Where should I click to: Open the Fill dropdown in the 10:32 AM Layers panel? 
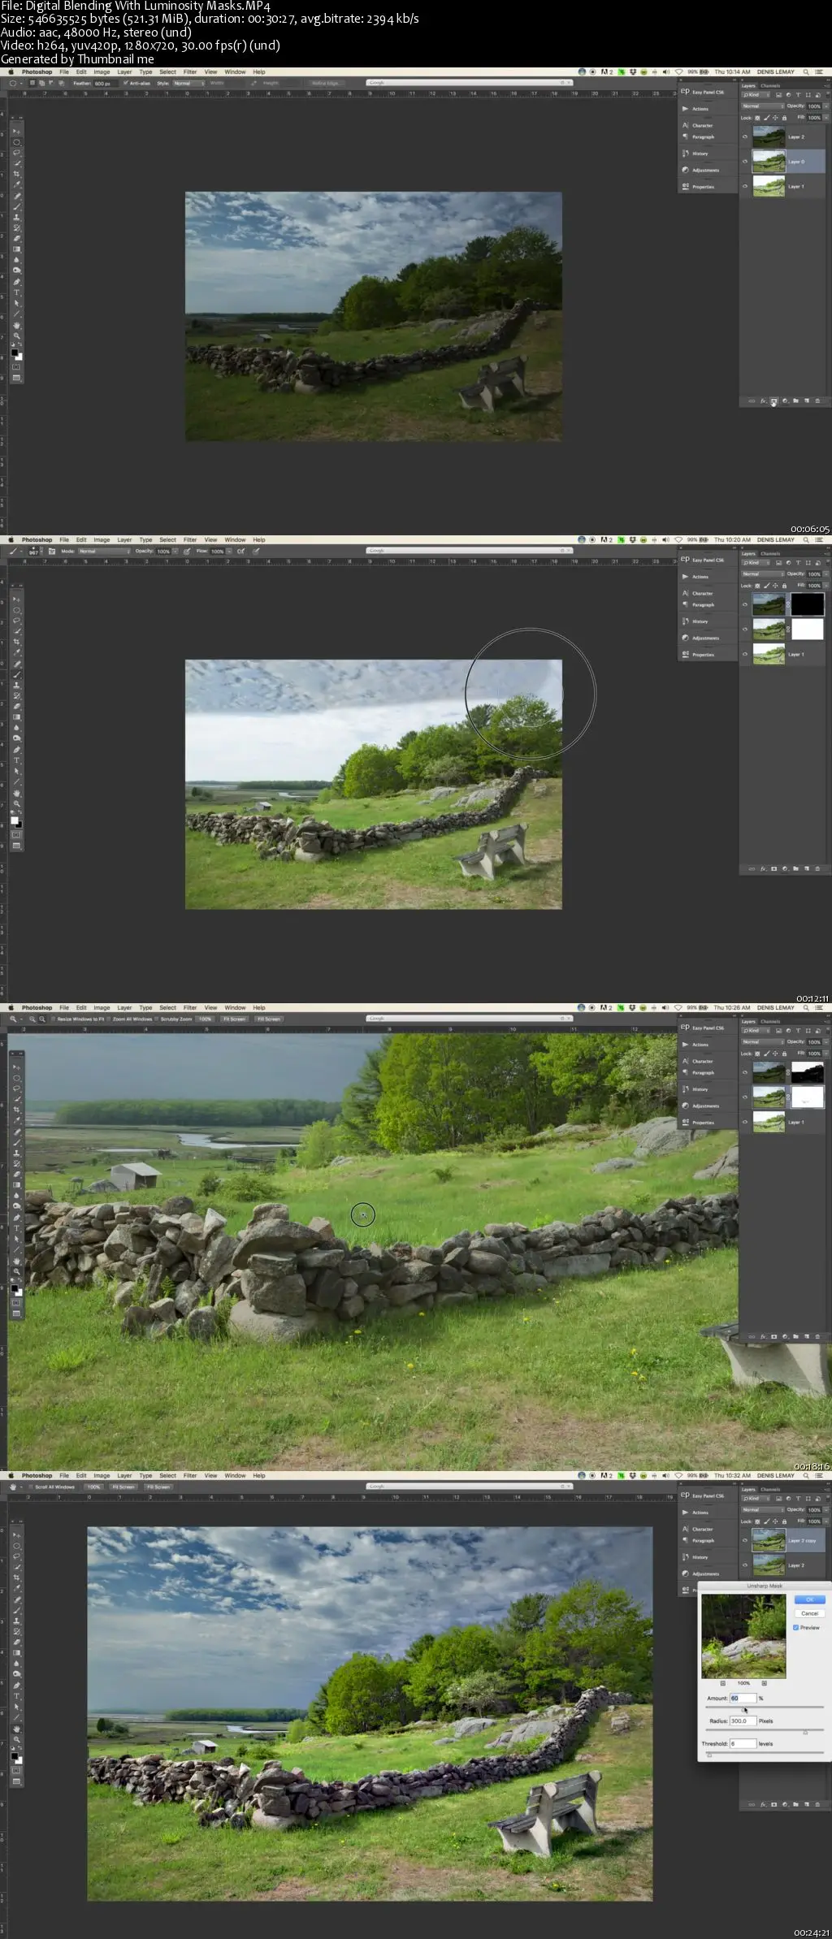coord(826,1521)
